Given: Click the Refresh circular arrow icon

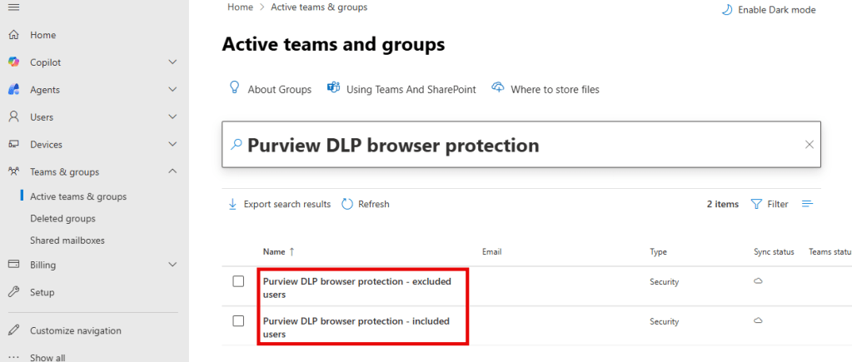Looking at the screenshot, I should [x=348, y=204].
